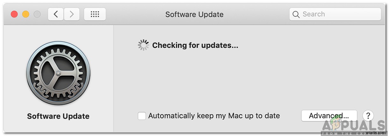Click the "Checking for updates..." status text
This screenshot has width=389, height=136.
coord(195,45)
